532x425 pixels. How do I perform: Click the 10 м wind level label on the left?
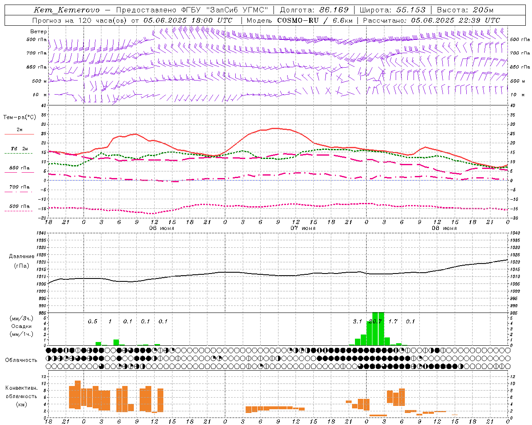pyautogui.click(x=39, y=95)
